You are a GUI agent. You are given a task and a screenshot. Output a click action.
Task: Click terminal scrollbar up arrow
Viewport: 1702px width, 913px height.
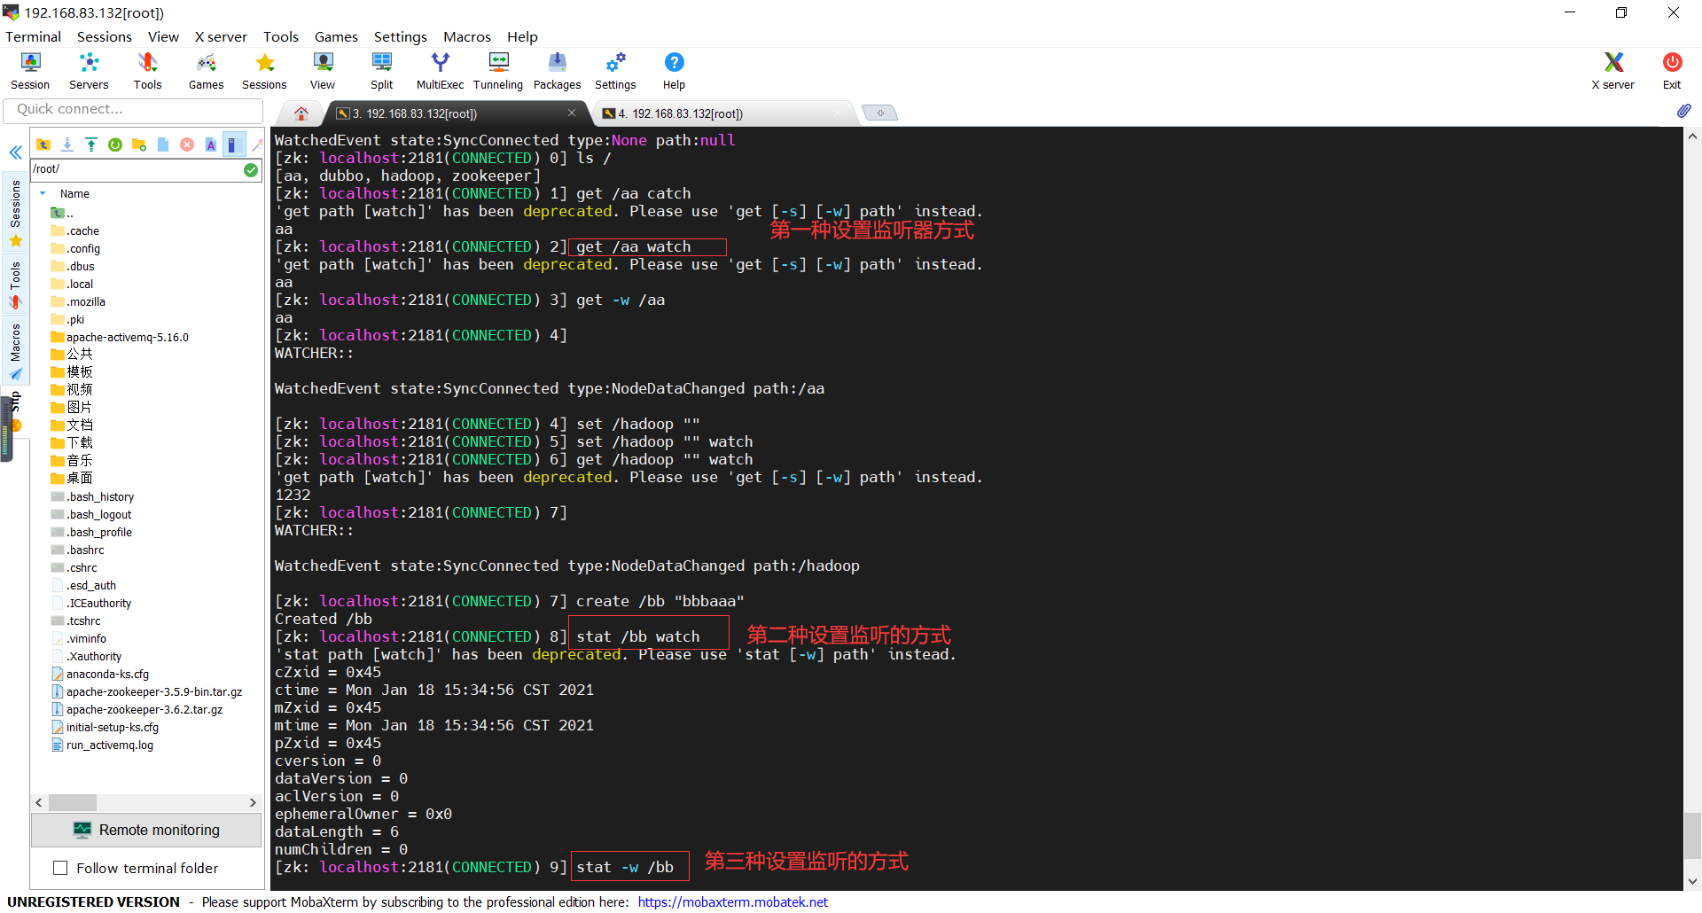1692,137
